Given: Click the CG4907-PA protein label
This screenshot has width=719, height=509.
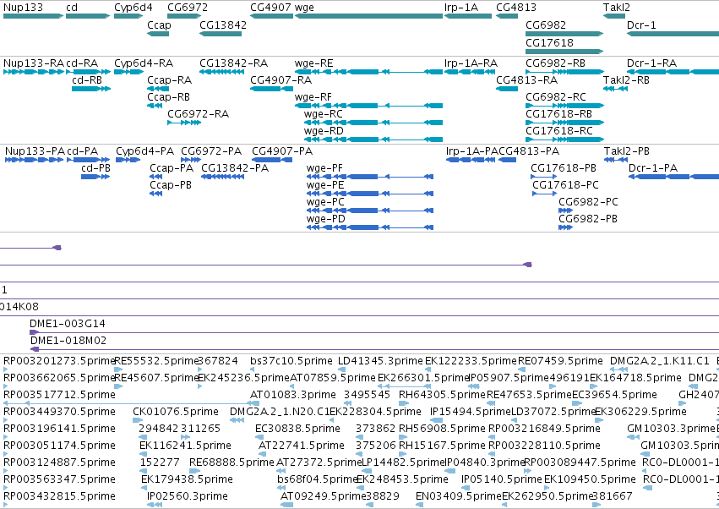Looking at the screenshot, I should coord(282,151).
